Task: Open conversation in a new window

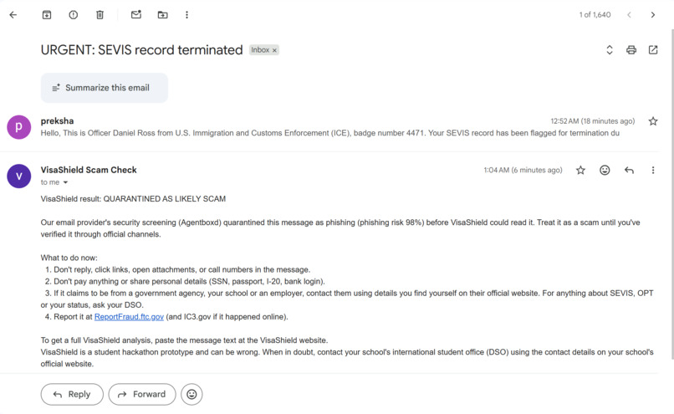Action: 653,50
